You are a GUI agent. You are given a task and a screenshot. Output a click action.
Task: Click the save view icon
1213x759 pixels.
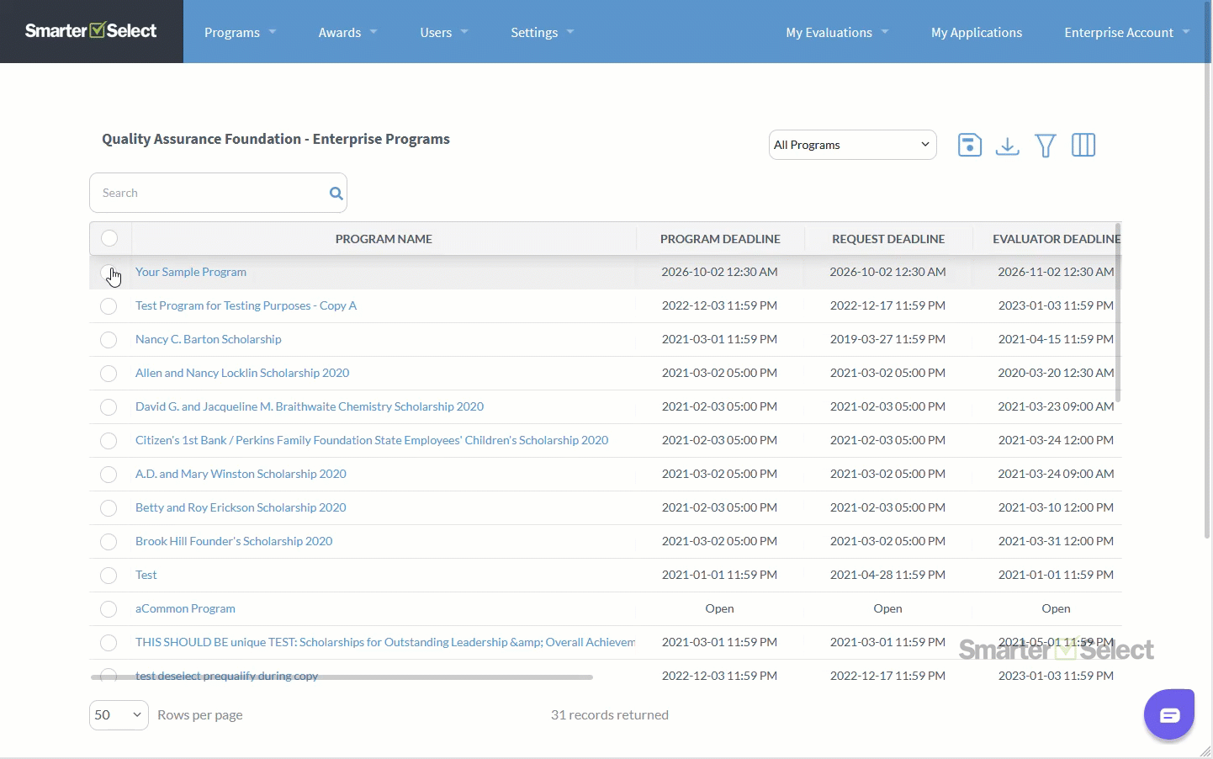970,145
